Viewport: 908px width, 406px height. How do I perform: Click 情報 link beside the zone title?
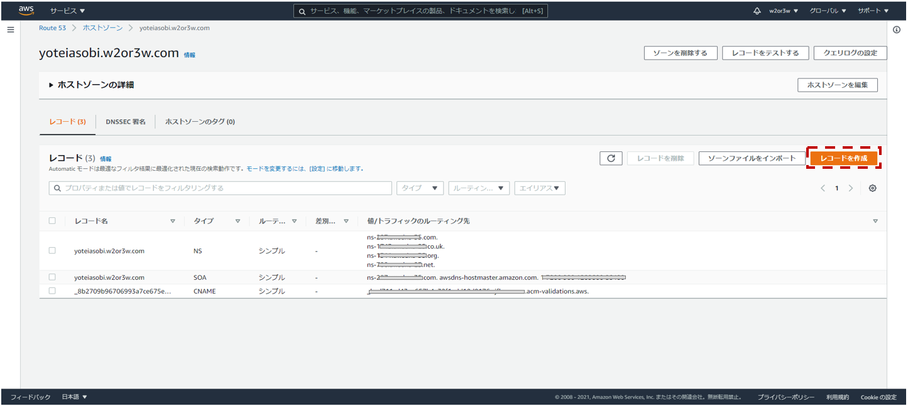tap(189, 55)
